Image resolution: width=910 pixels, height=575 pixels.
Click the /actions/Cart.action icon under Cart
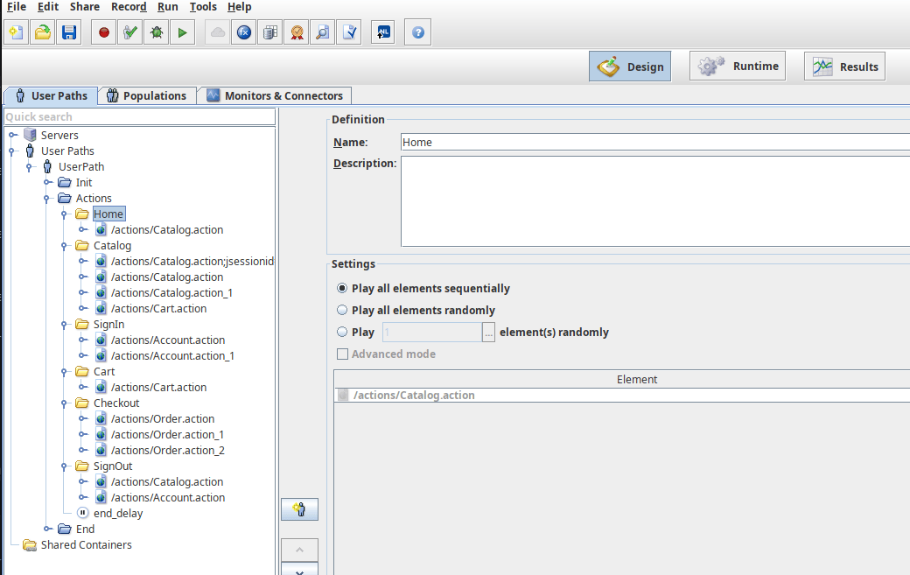(101, 387)
